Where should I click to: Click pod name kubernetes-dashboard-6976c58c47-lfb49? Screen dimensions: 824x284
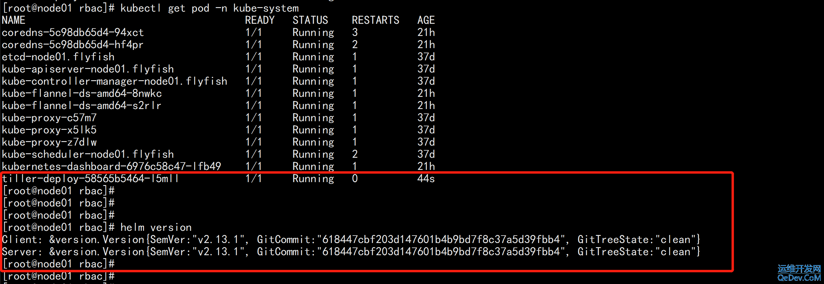pyautogui.click(x=112, y=166)
